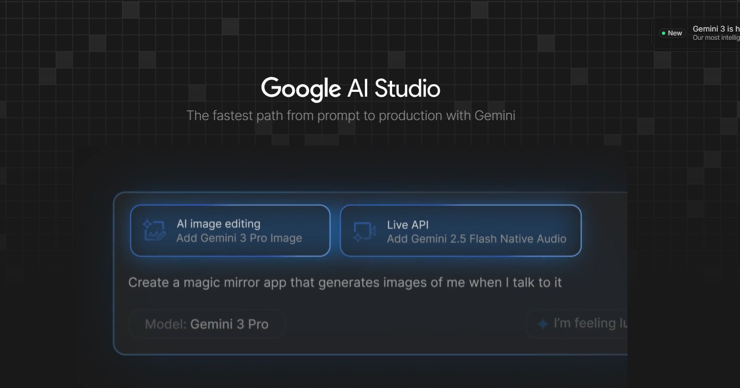Viewport: 740px width, 388px height.
Task: Select the AI image editing card
Action: click(x=230, y=231)
